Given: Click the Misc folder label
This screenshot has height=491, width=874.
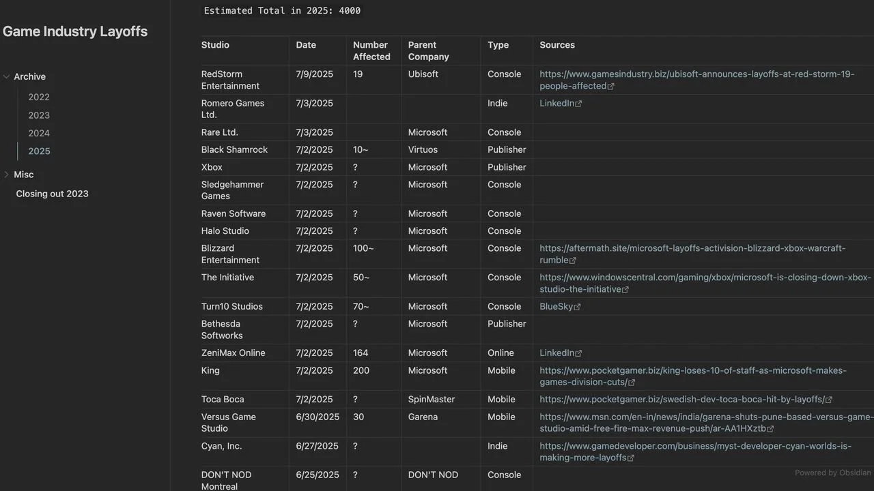Looking at the screenshot, I should point(24,175).
